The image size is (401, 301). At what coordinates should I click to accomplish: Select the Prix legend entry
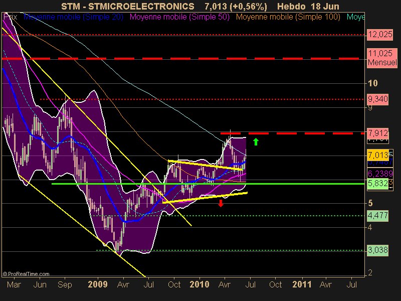[x=10, y=17]
